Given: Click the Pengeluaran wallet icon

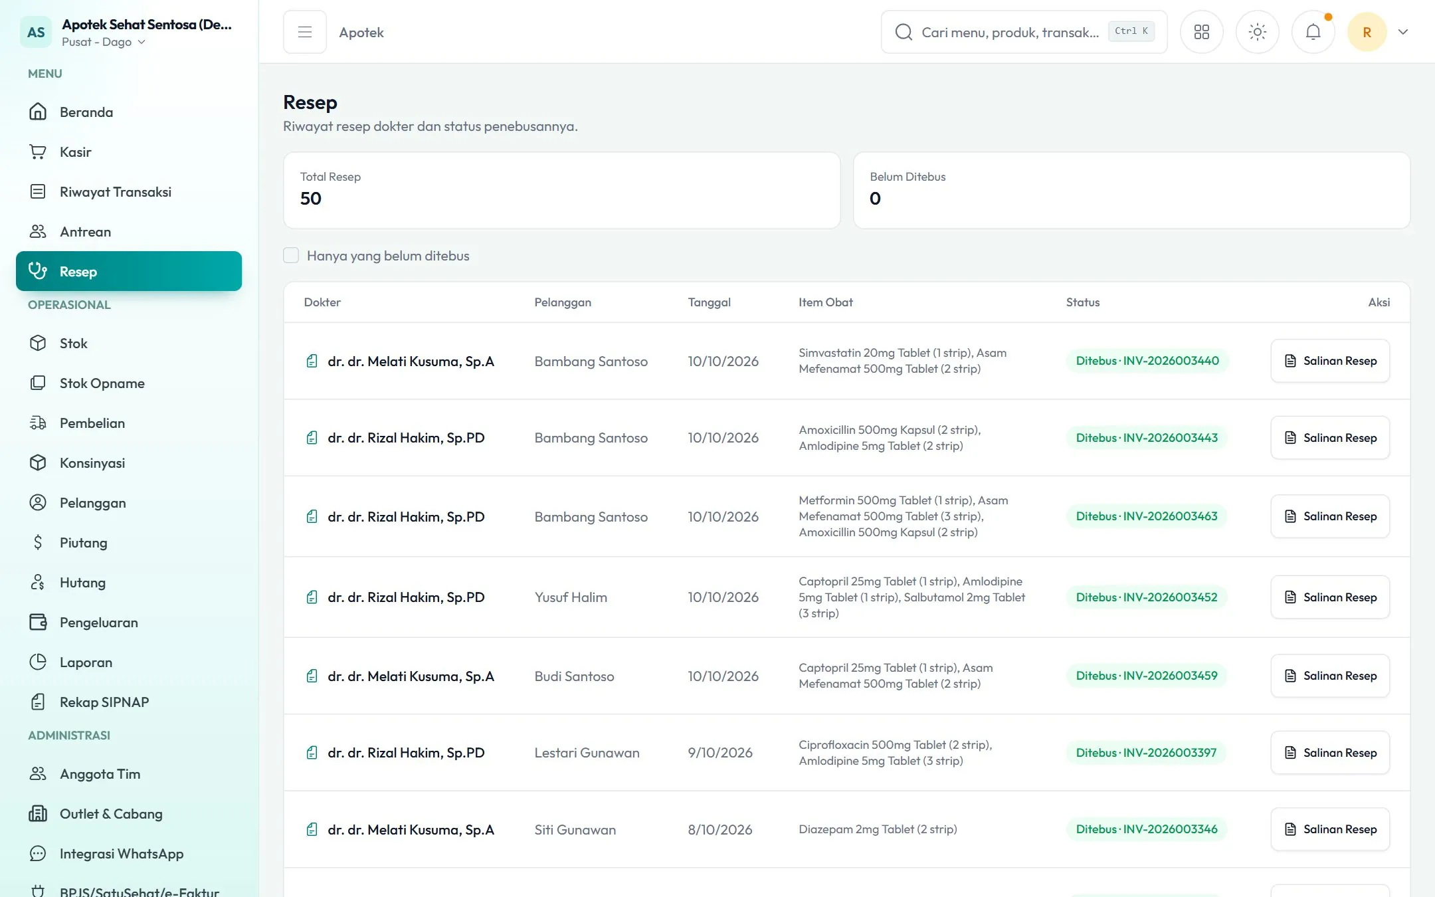Looking at the screenshot, I should coord(38,622).
